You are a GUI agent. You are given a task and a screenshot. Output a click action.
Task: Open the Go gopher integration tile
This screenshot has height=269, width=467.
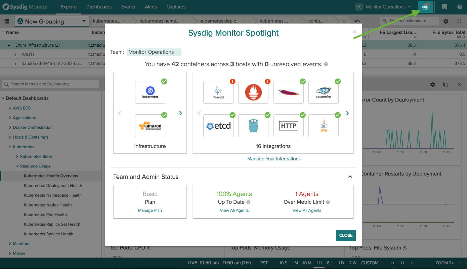[253, 126]
